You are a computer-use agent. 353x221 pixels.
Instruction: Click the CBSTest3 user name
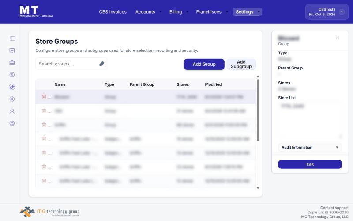(327, 9)
